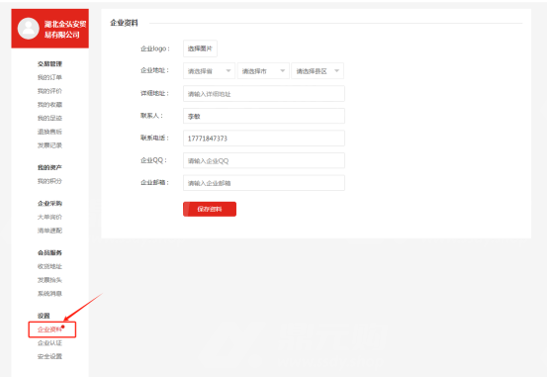The width and height of the screenshot is (548, 377).
Task: Open 安全设置 in sidebar
Action: coord(49,356)
